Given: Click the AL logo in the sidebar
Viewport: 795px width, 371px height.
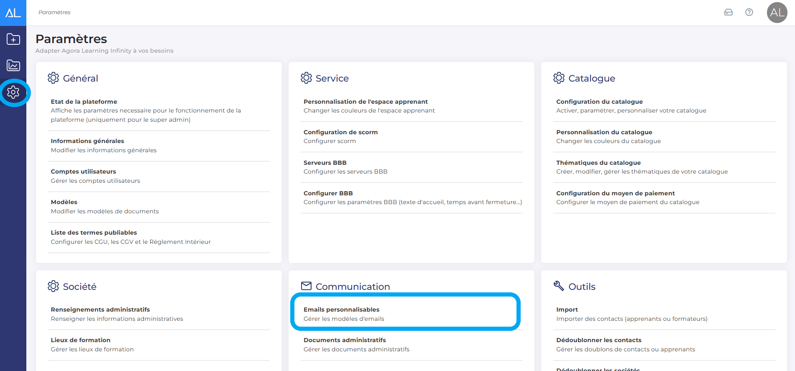Looking at the screenshot, I should pos(13,13).
